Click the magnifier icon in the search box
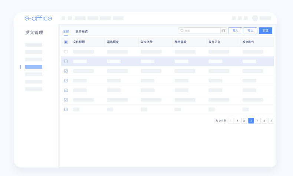Viewport: 293px width, 176px height. pos(182,31)
